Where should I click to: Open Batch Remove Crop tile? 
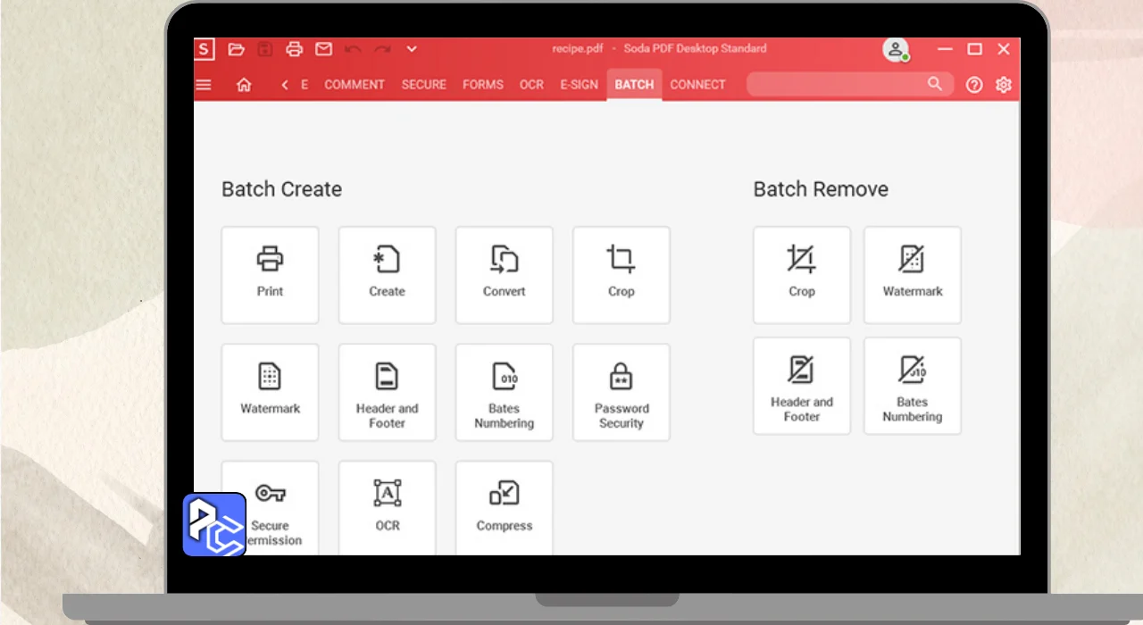801,275
